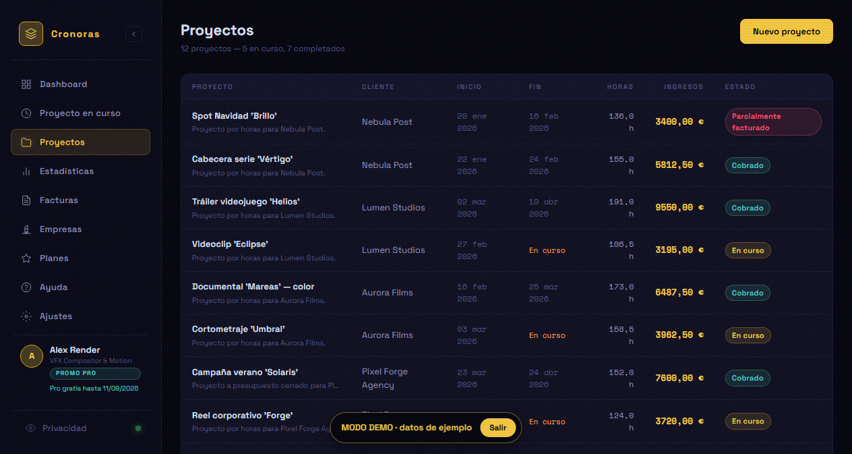Sort by the CLIENTE column header

(x=378, y=87)
